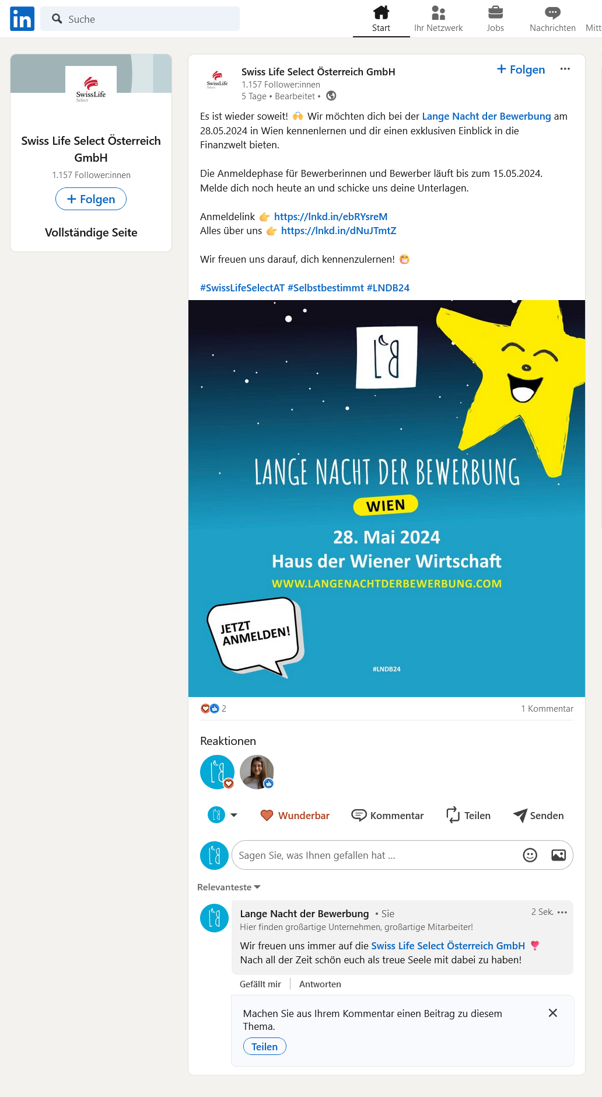Click the add image icon in comment box
This screenshot has width=602, height=1097.
(558, 855)
